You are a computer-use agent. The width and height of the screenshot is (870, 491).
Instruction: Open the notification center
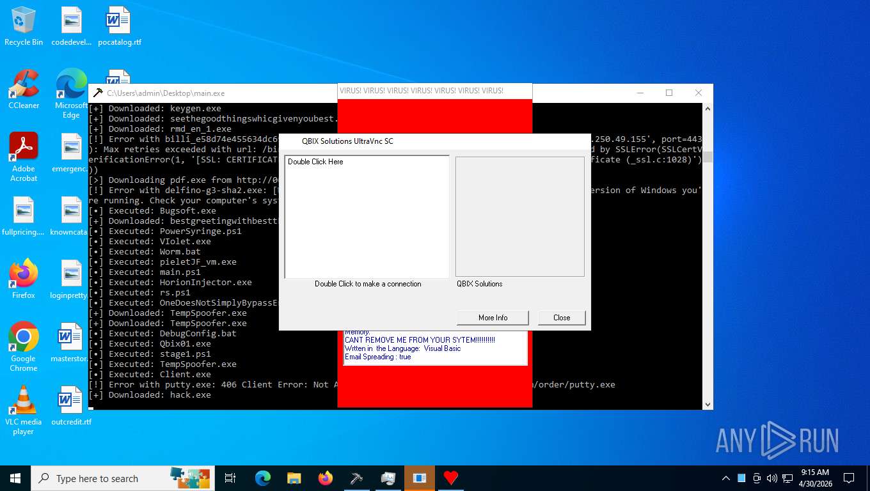849,478
